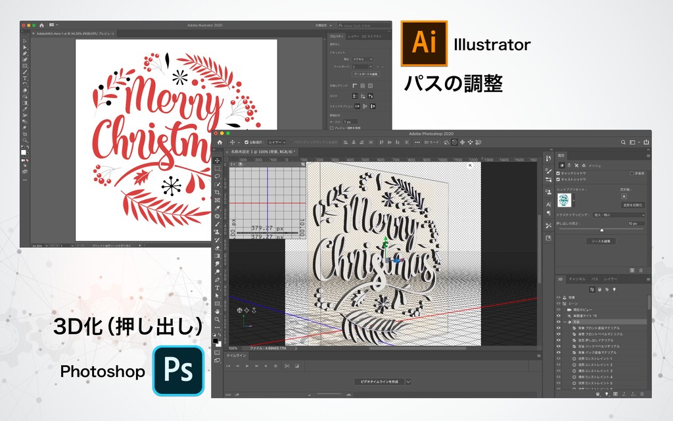Click foreground color swatch in Photoshop
Image resolution: width=673 pixels, height=421 pixels.
[x=216, y=340]
